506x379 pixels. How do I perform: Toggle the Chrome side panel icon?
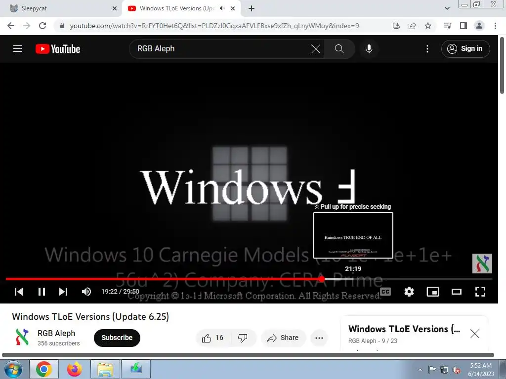click(x=464, y=26)
